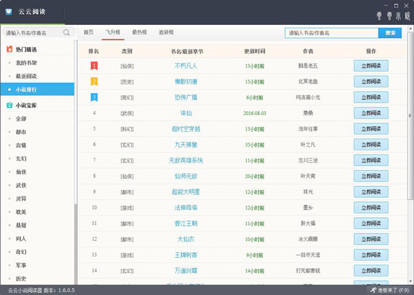
Task: Click 立即阅读 for 香江王朝
Action: pyautogui.click(x=371, y=223)
